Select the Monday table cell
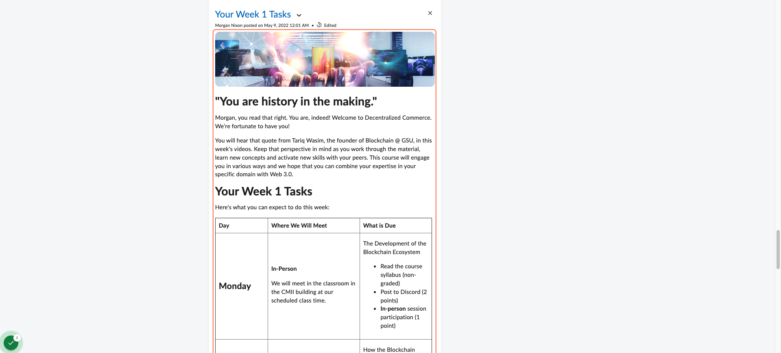This screenshot has width=781, height=353. 242,286
